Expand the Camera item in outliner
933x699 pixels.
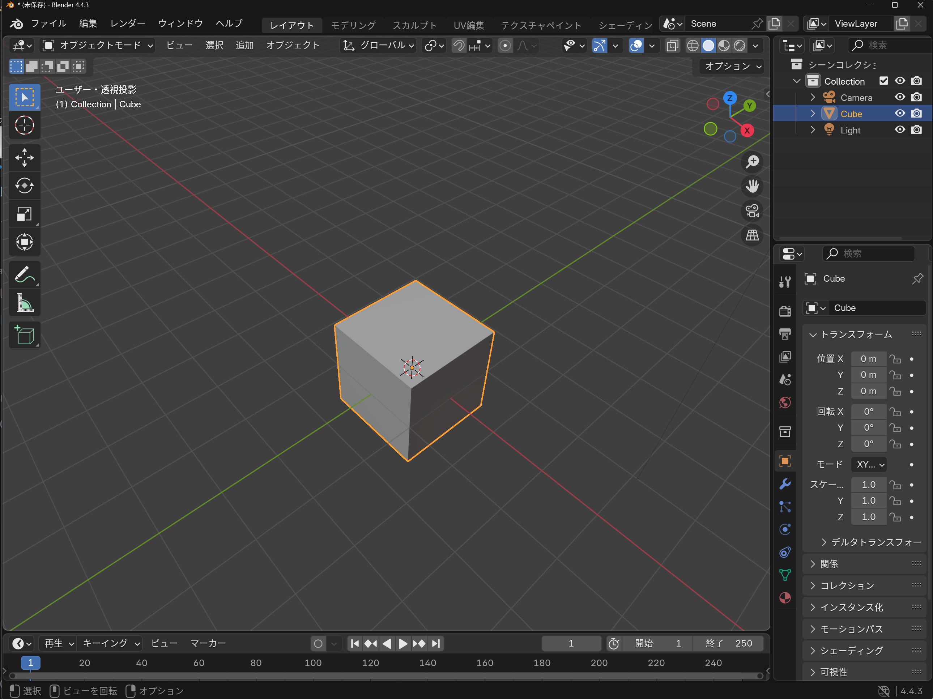click(x=812, y=97)
